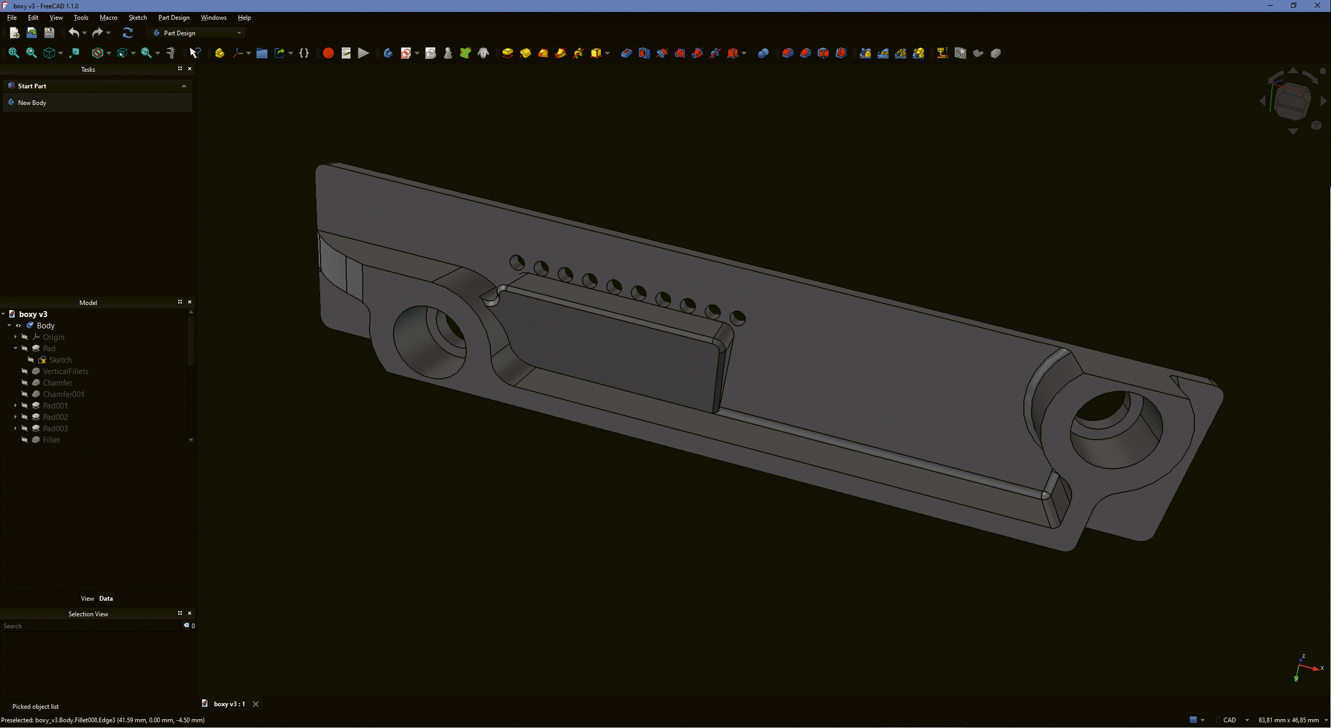The image size is (1331, 728).
Task: Open the additive primitive dropdown arrow
Action: pos(607,53)
